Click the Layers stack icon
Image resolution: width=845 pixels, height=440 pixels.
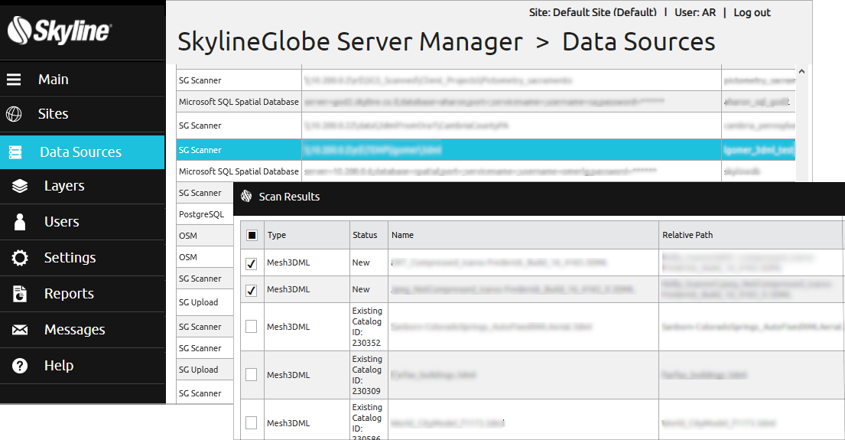(20, 186)
